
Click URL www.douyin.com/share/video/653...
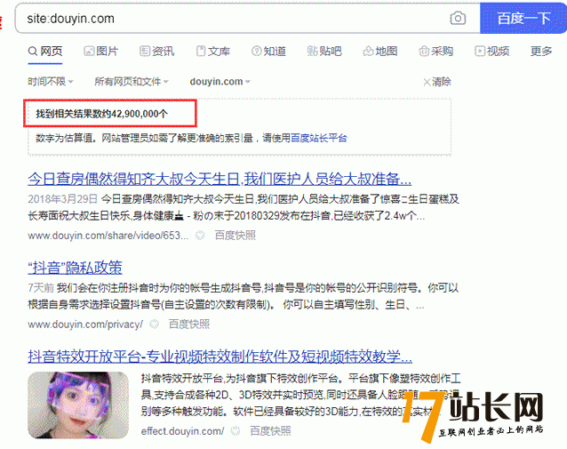(x=108, y=236)
